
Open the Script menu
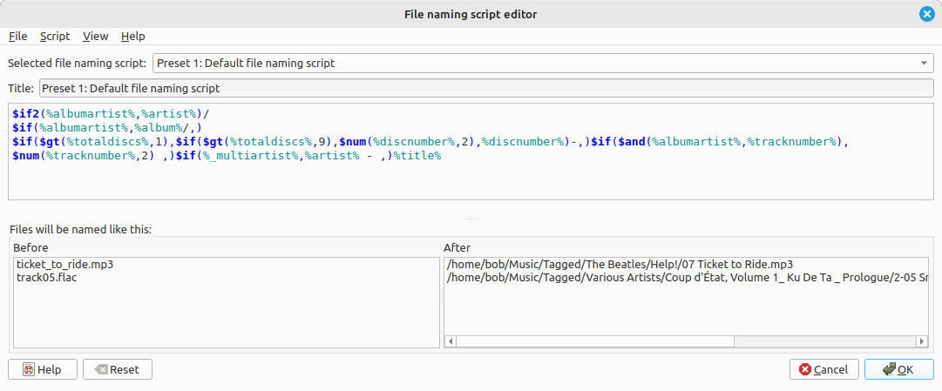pos(55,36)
